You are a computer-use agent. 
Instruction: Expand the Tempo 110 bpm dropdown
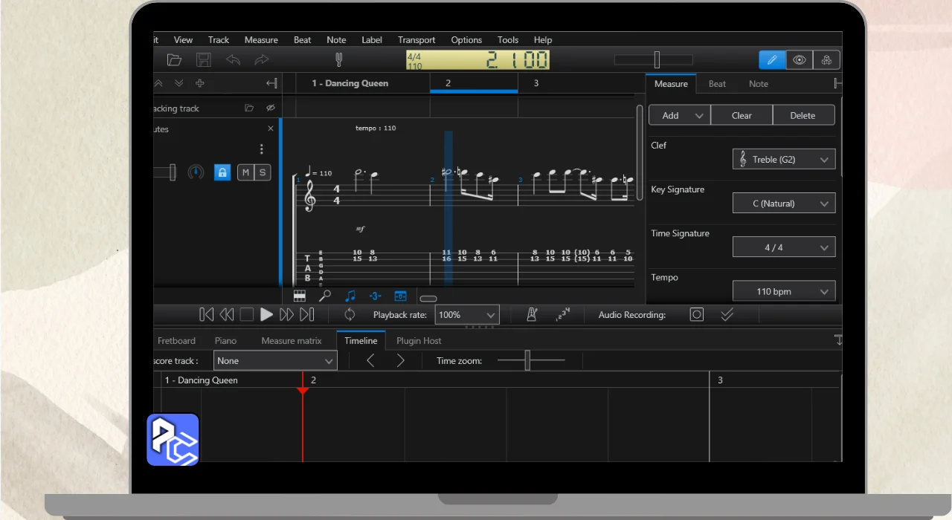point(784,291)
